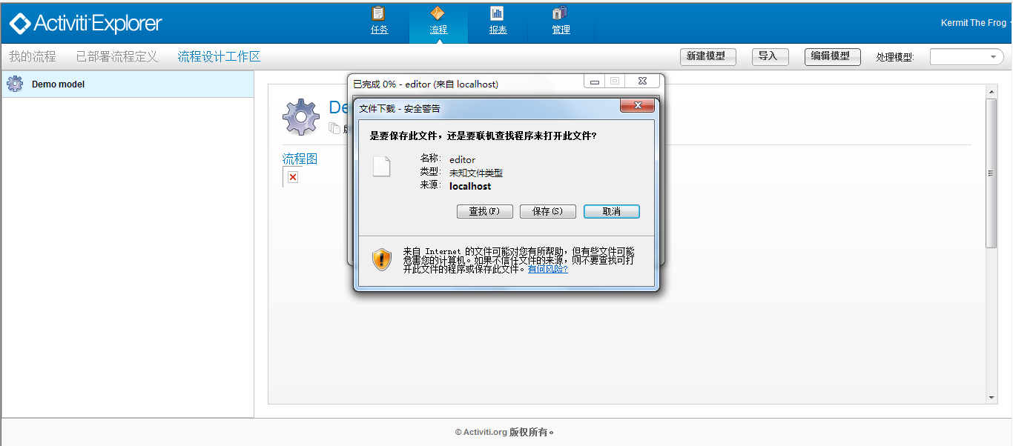
Task: Switch to 我的流程 tab
Action: 32,56
